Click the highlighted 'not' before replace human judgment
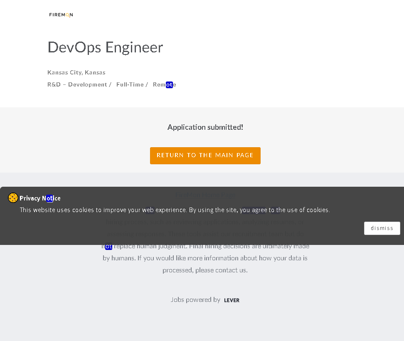The height and width of the screenshot is (341, 404). tap(108, 246)
